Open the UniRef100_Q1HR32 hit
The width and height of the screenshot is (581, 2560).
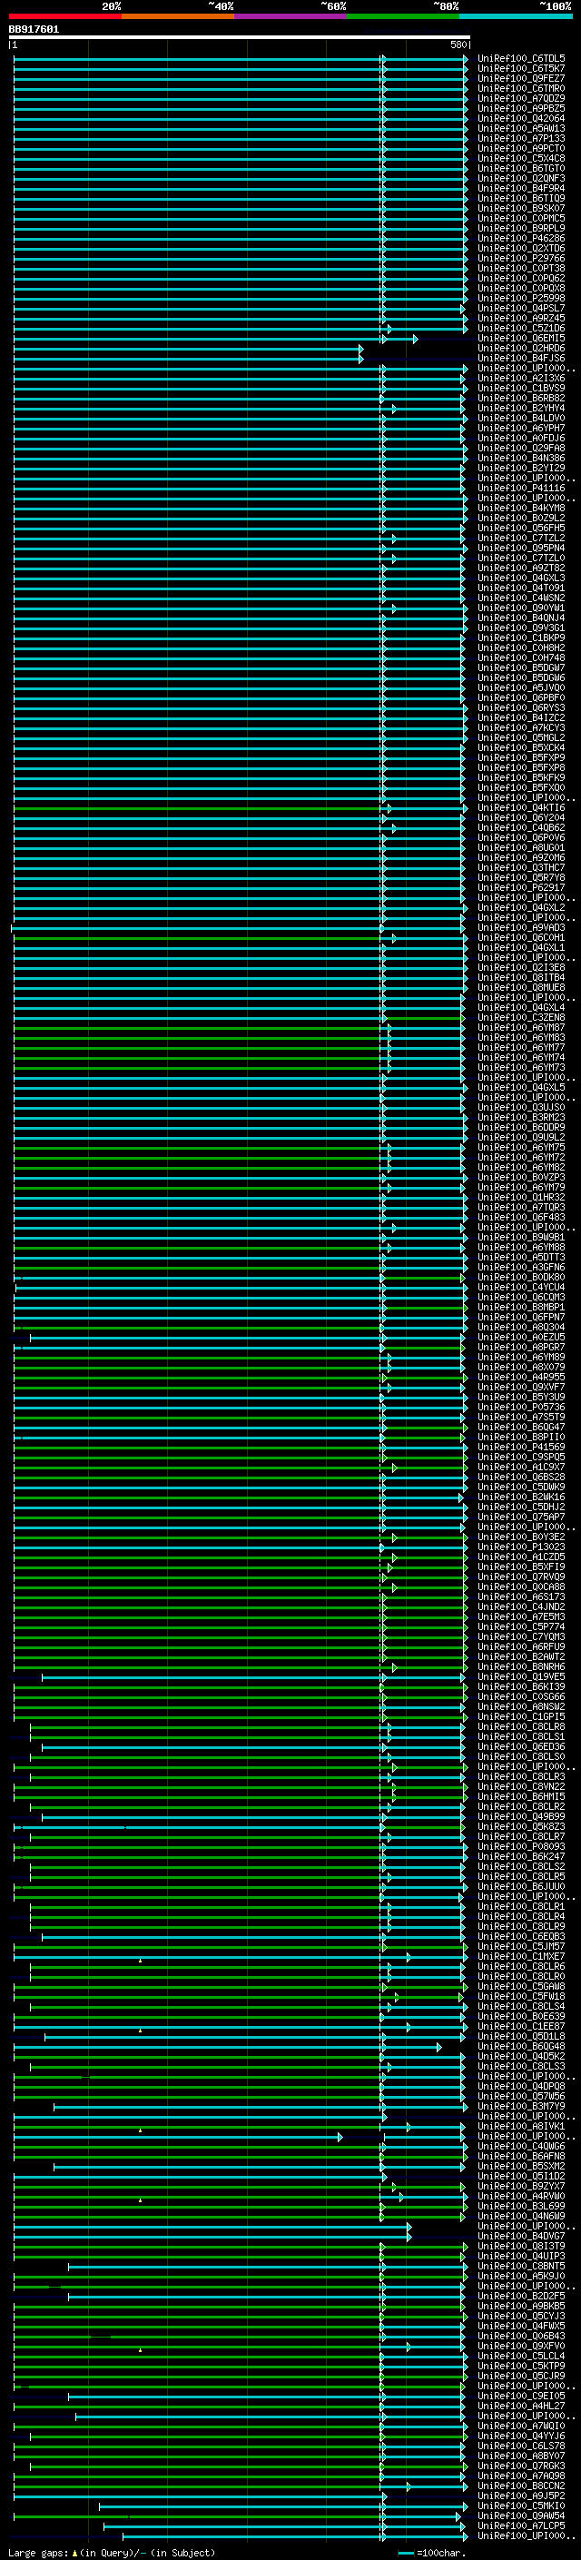click(x=521, y=1197)
